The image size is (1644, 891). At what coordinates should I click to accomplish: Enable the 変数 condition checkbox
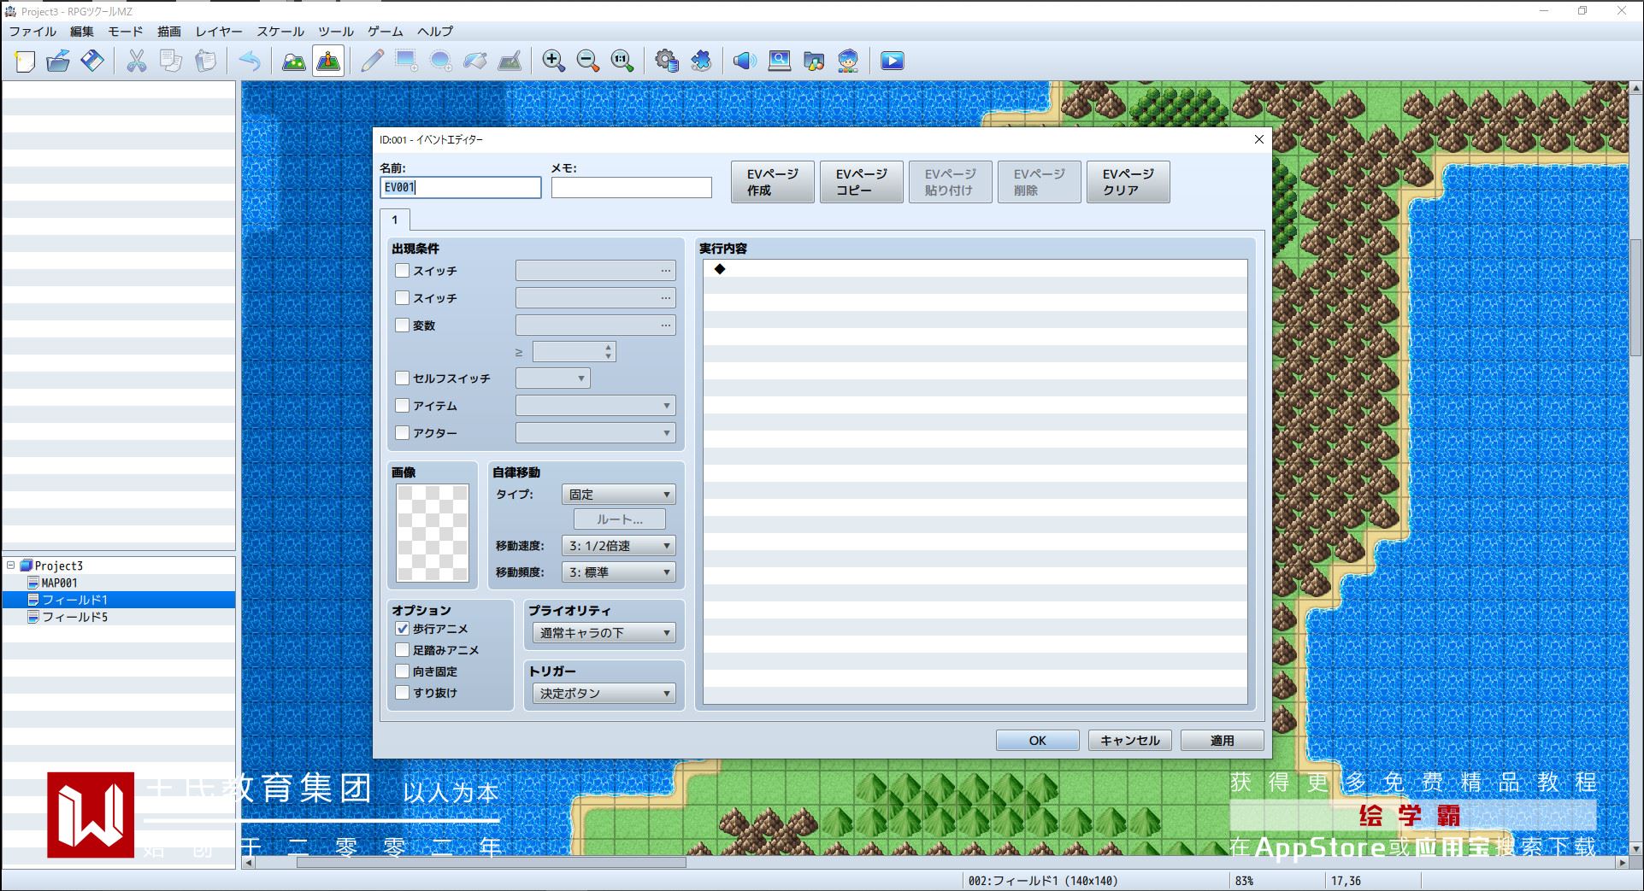(403, 325)
